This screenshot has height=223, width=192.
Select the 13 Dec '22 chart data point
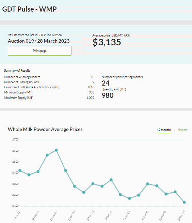[x=111, y=180]
